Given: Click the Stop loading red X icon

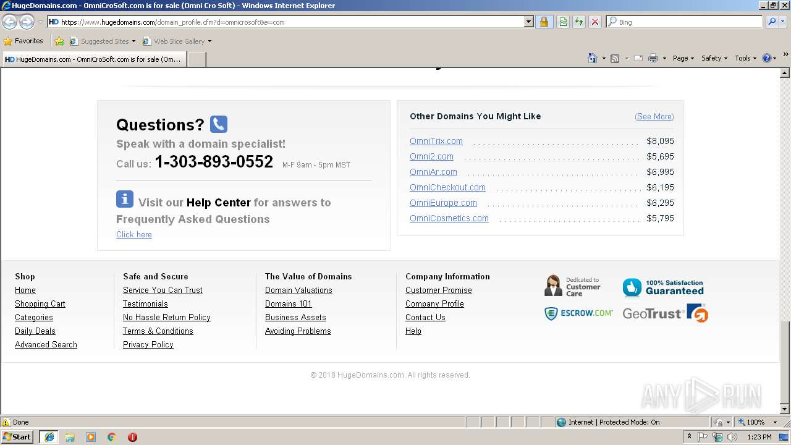Looking at the screenshot, I should (x=595, y=22).
